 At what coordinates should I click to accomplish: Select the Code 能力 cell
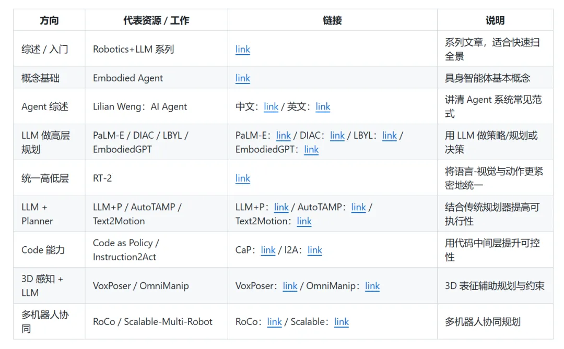49,250
